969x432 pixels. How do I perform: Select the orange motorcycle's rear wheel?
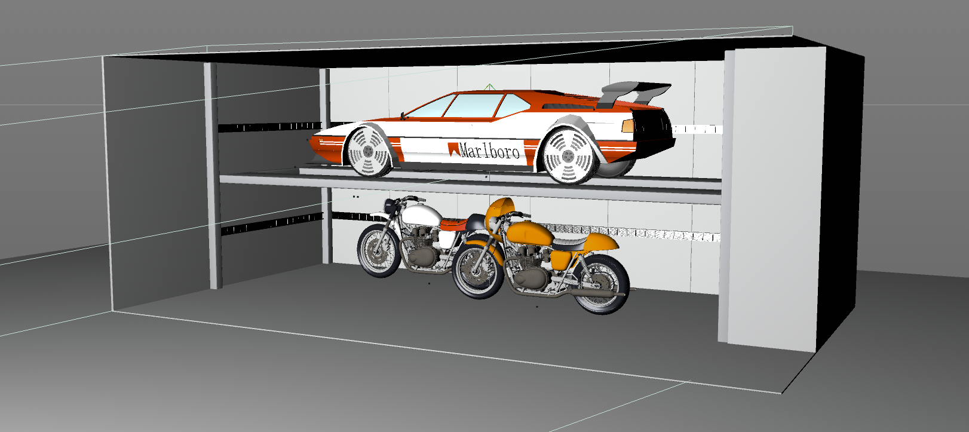(x=600, y=284)
